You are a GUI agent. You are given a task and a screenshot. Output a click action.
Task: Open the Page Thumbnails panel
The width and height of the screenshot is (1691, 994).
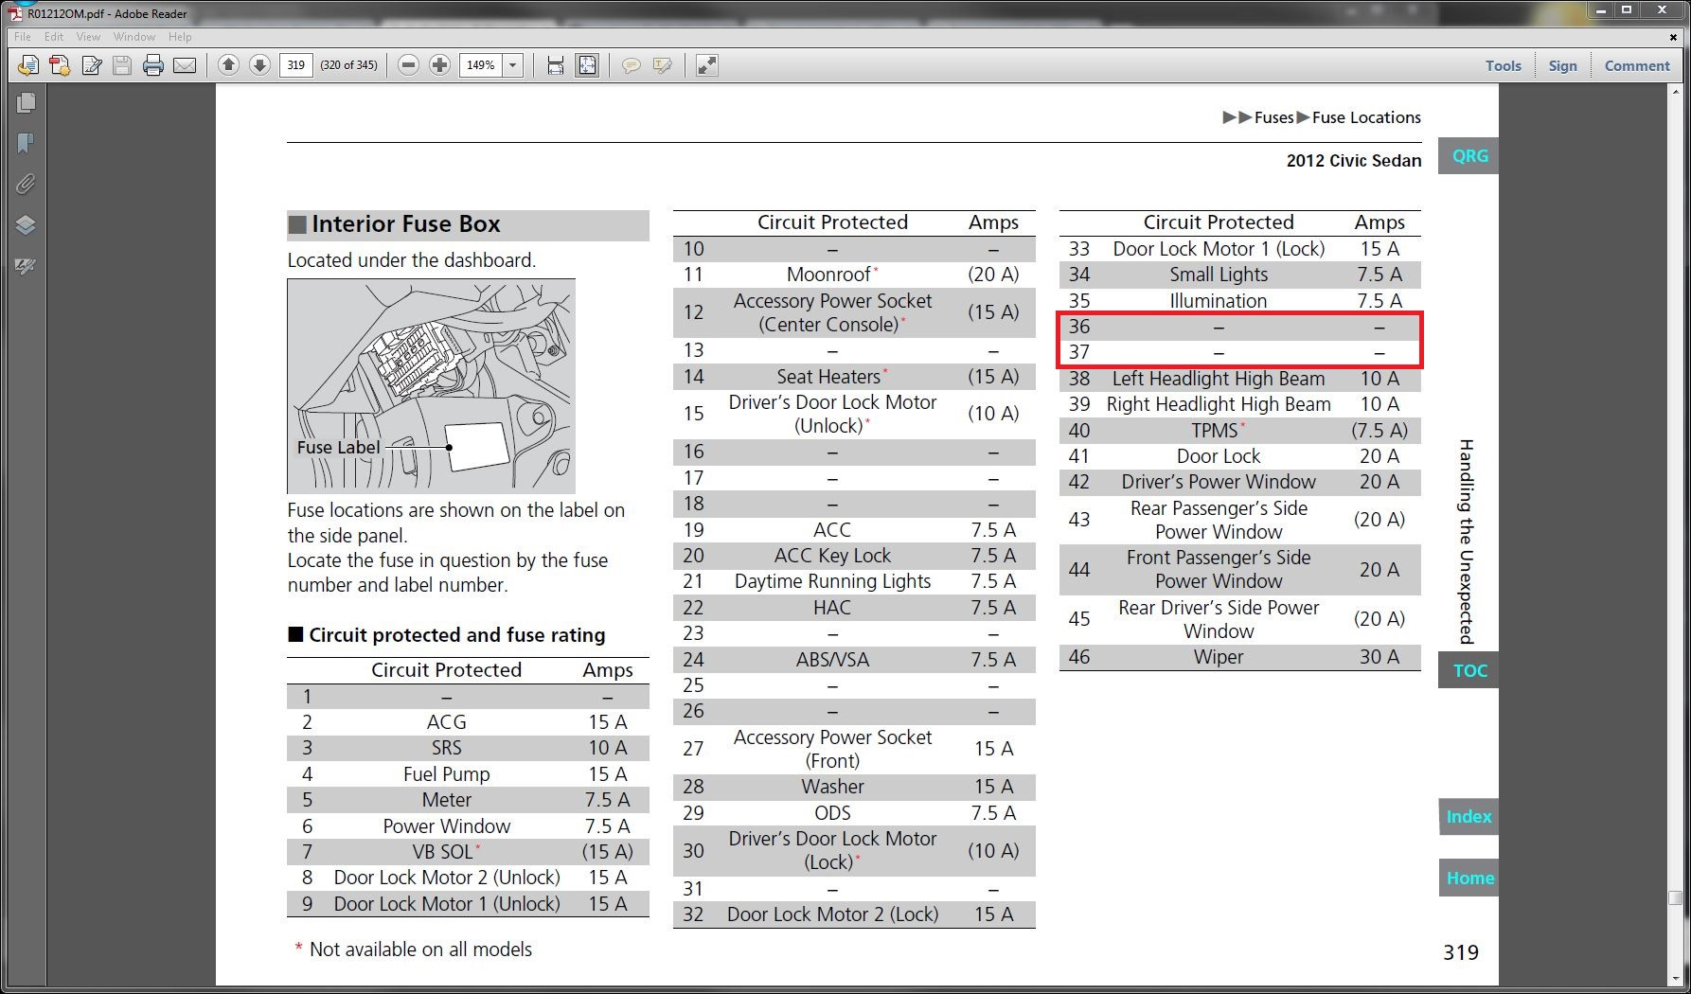click(26, 102)
